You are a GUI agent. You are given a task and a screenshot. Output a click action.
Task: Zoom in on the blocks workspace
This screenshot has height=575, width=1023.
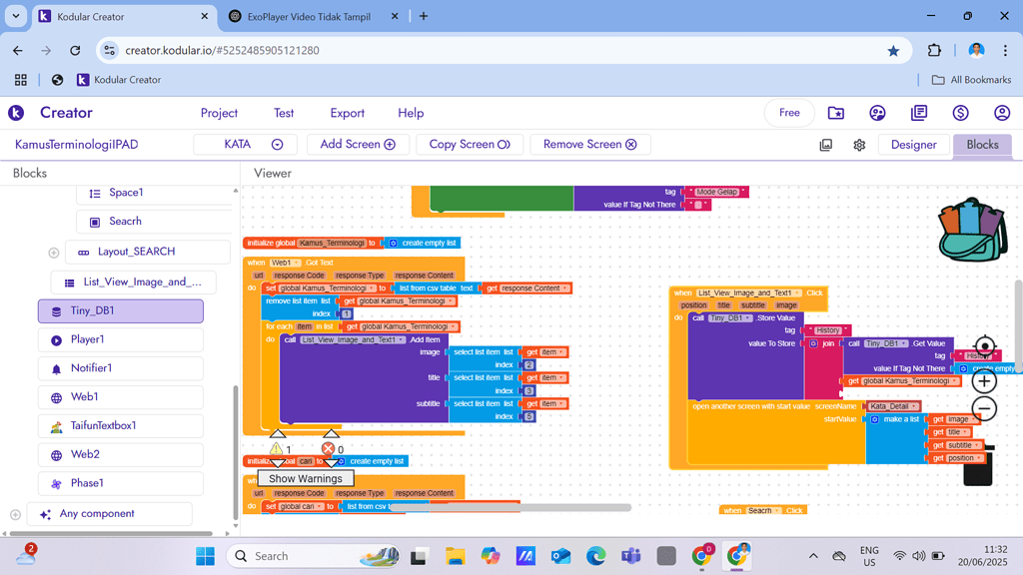984,381
